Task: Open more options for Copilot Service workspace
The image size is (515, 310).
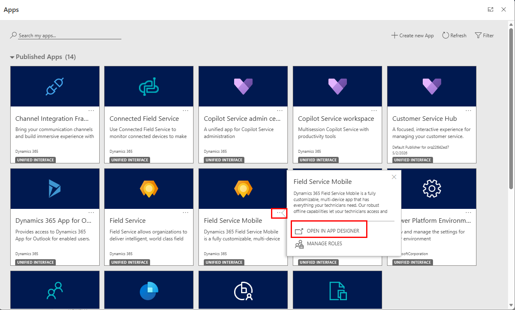Action: coord(374,111)
